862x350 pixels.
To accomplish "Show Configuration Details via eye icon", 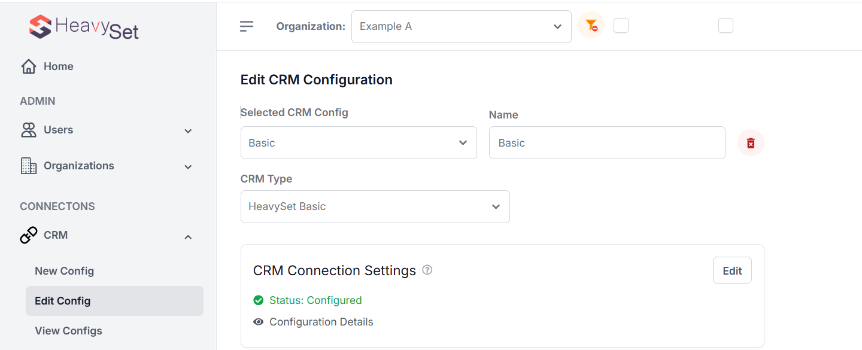I will (259, 322).
